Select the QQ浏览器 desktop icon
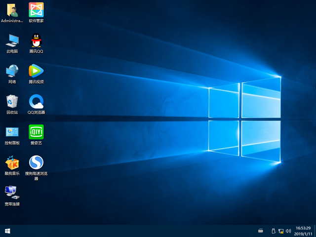Image resolution: width=316 pixels, height=237 pixels. [x=36, y=101]
